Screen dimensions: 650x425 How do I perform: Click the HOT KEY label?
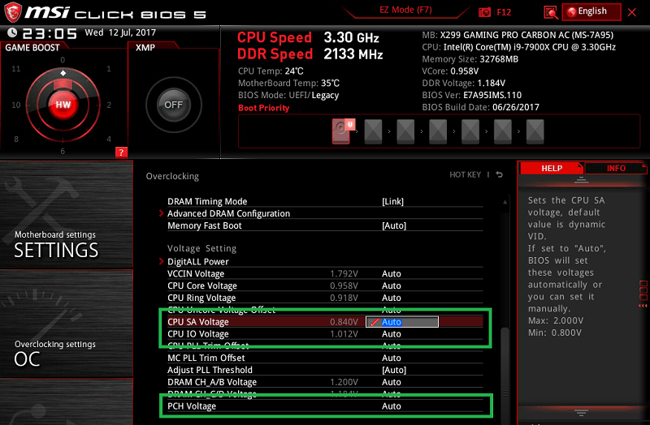(465, 174)
